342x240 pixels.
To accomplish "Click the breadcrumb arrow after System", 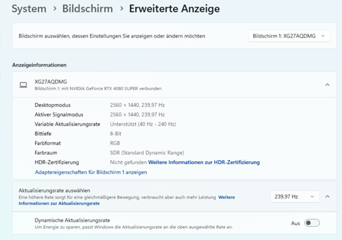I will pyautogui.click(x=54, y=9).
